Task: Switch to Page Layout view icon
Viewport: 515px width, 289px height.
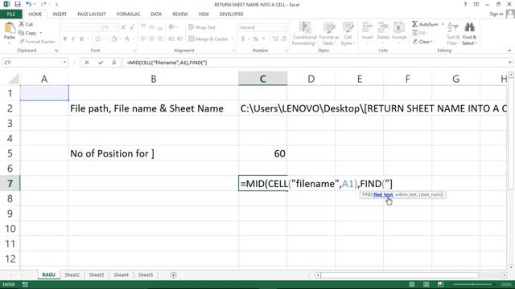Action: coord(426,284)
